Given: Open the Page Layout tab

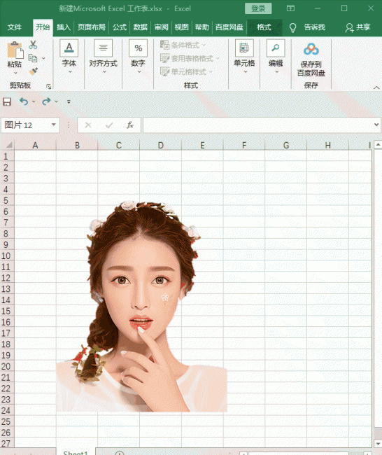Looking at the screenshot, I should 92,27.
